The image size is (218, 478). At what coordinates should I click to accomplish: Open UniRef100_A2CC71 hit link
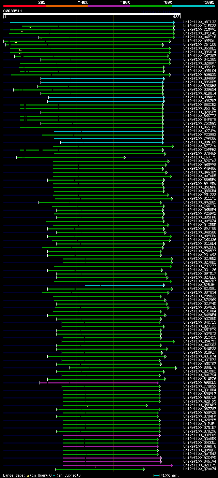(200, 465)
